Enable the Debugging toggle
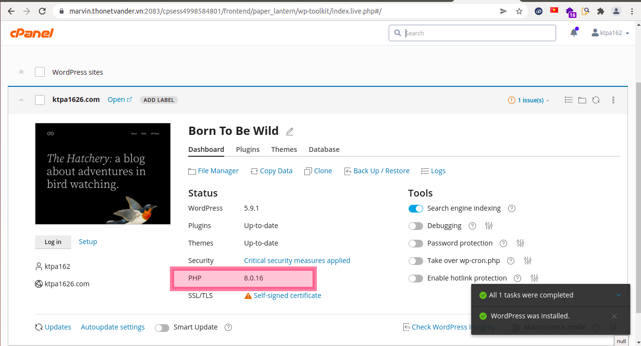This screenshot has height=346, width=641. click(x=416, y=226)
